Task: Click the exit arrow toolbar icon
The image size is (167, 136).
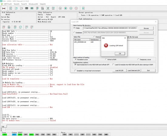Action: [83, 8]
